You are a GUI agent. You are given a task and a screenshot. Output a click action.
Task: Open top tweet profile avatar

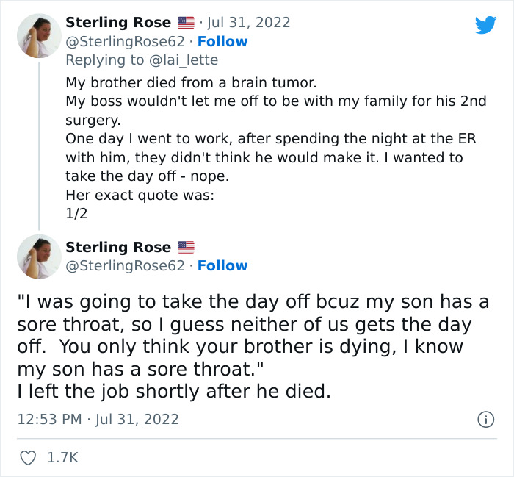[39, 35]
